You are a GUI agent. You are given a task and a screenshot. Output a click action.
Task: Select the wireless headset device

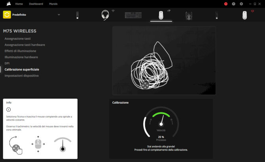coord(105,15)
